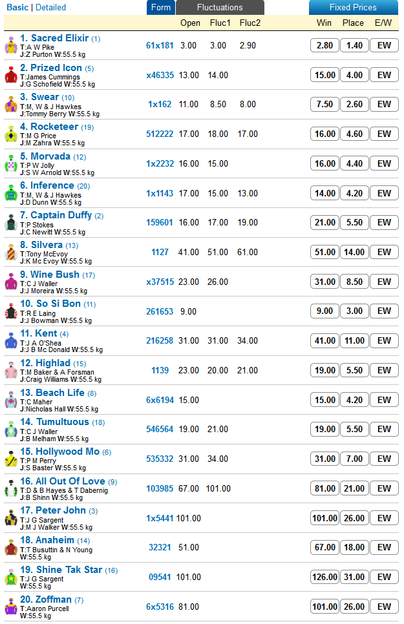The image size is (404, 624).
Task: Select Sacred Elixir win price 2.80
Action: (x=324, y=45)
